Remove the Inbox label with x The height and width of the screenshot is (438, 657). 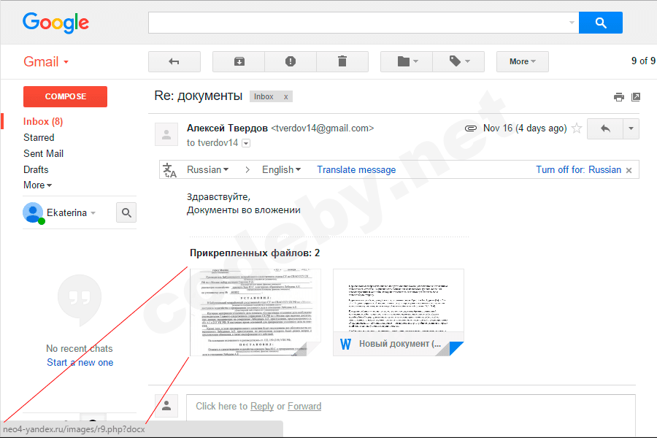285,97
